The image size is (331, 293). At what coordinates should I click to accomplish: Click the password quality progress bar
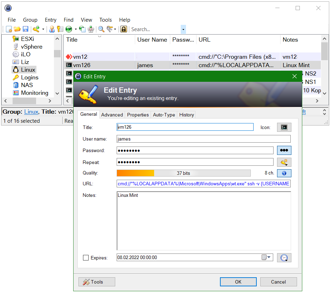(184, 173)
